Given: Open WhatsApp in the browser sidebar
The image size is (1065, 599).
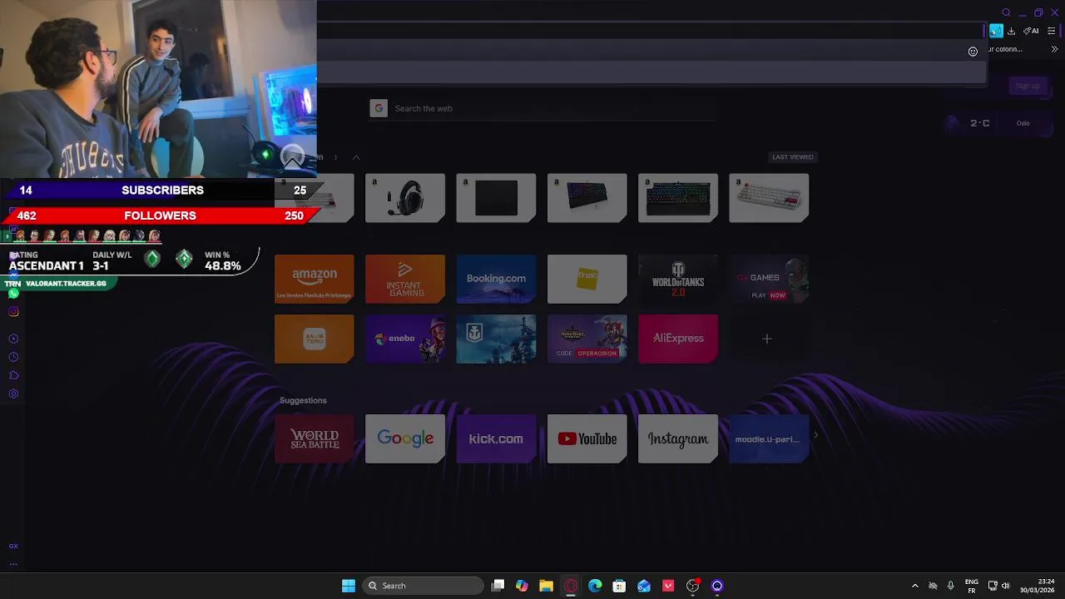Looking at the screenshot, I should (x=13, y=294).
